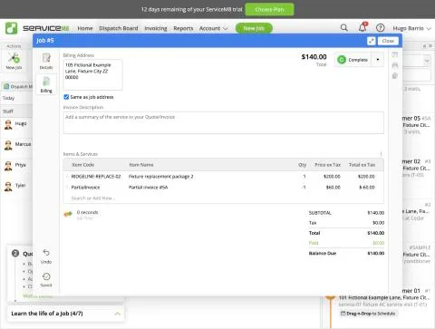The height and width of the screenshot is (329, 435).
Task: Click the $60.00 Price ex Tax cell
Action: tap(333, 188)
